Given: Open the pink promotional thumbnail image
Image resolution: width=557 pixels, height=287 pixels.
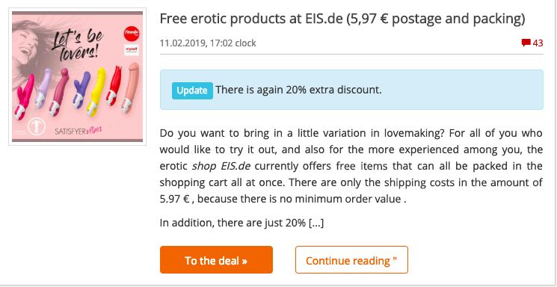Looking at the screenshot, I should [78, 76].
